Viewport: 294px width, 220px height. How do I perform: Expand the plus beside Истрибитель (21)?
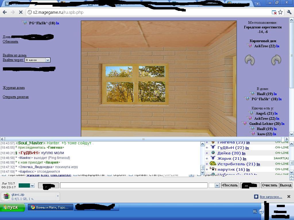207,164
